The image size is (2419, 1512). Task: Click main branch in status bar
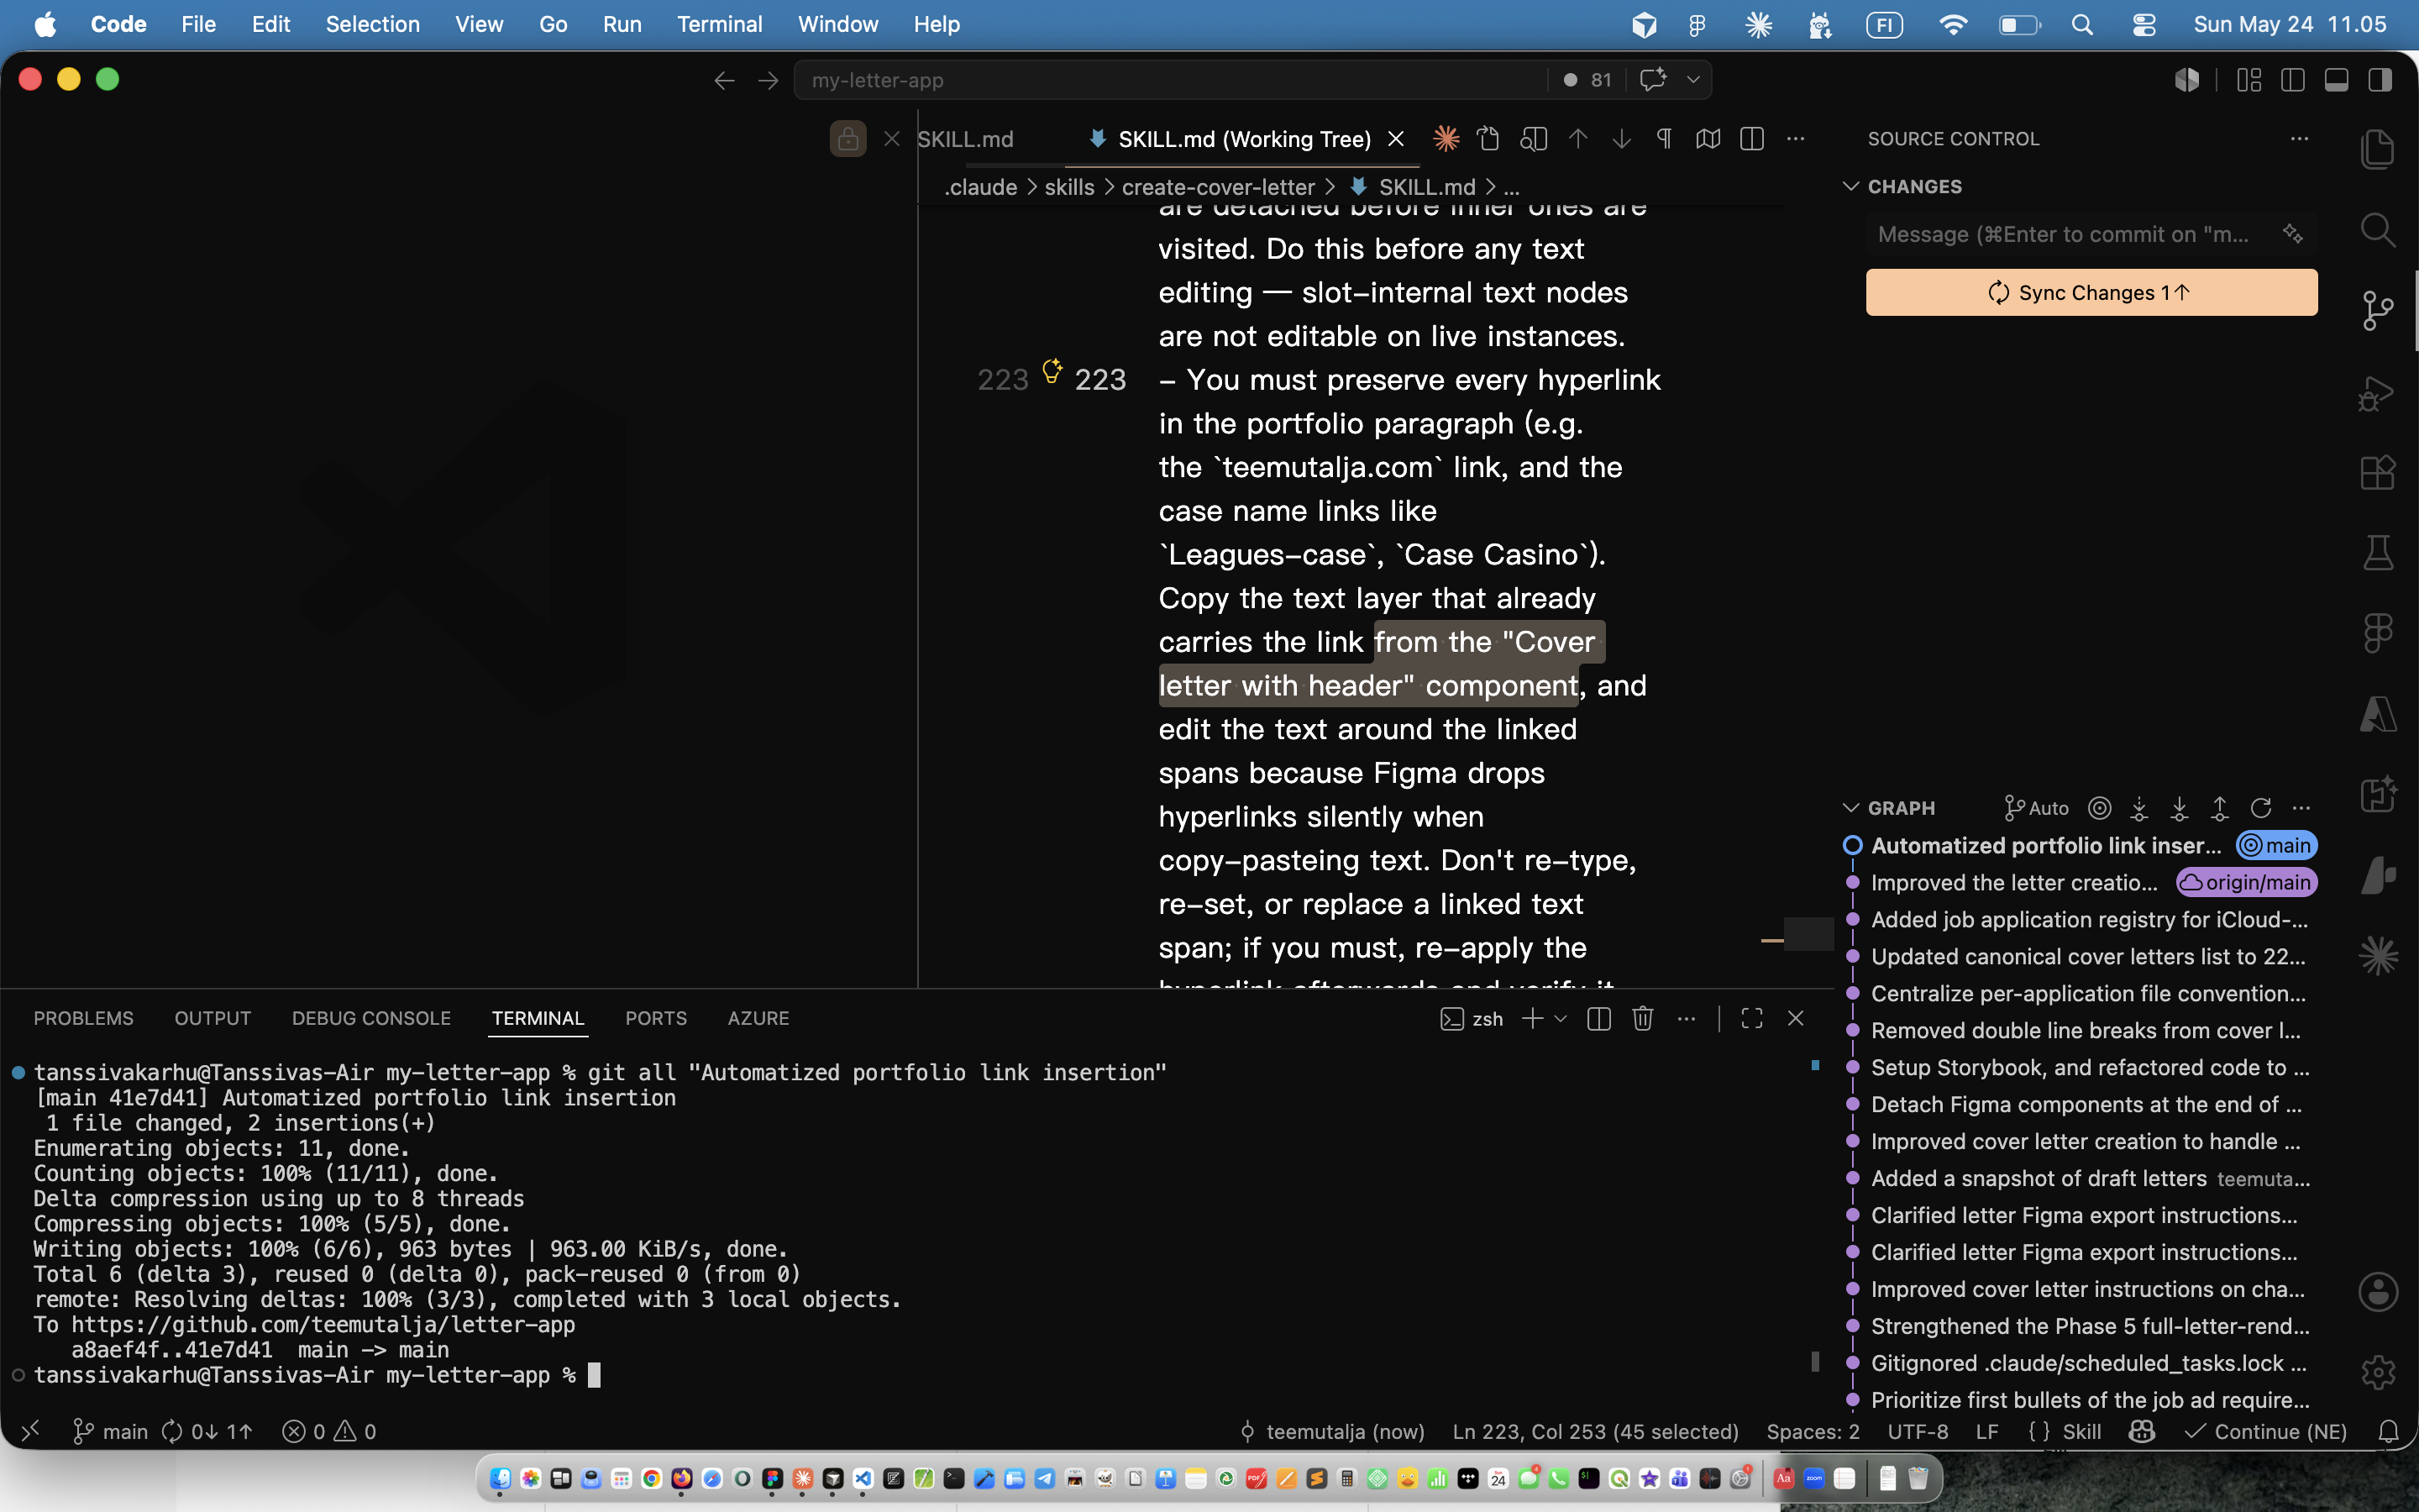point(111,1431)
